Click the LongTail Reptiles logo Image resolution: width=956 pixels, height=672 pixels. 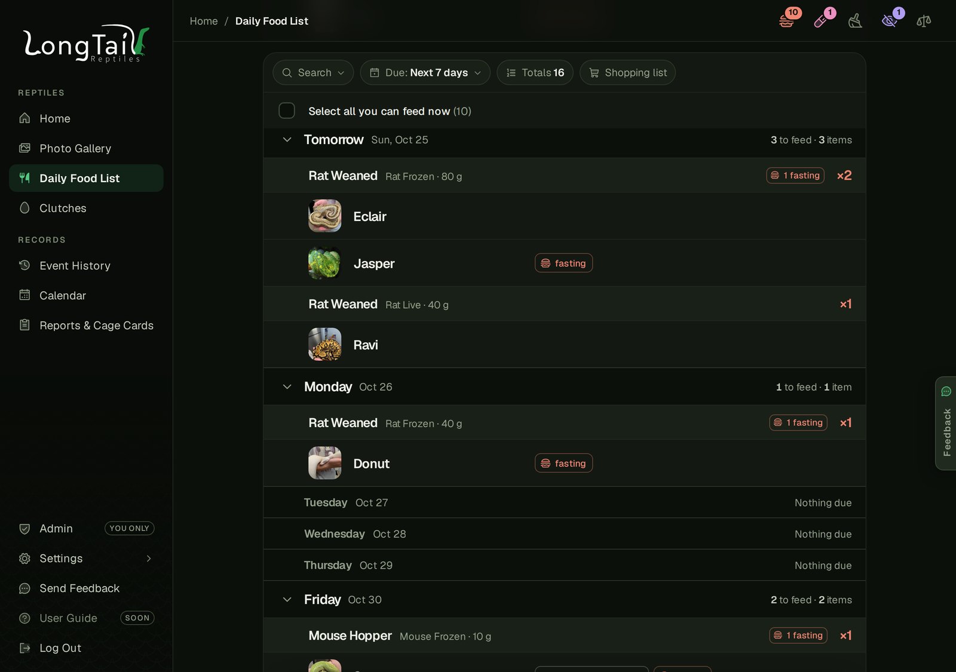86,43
